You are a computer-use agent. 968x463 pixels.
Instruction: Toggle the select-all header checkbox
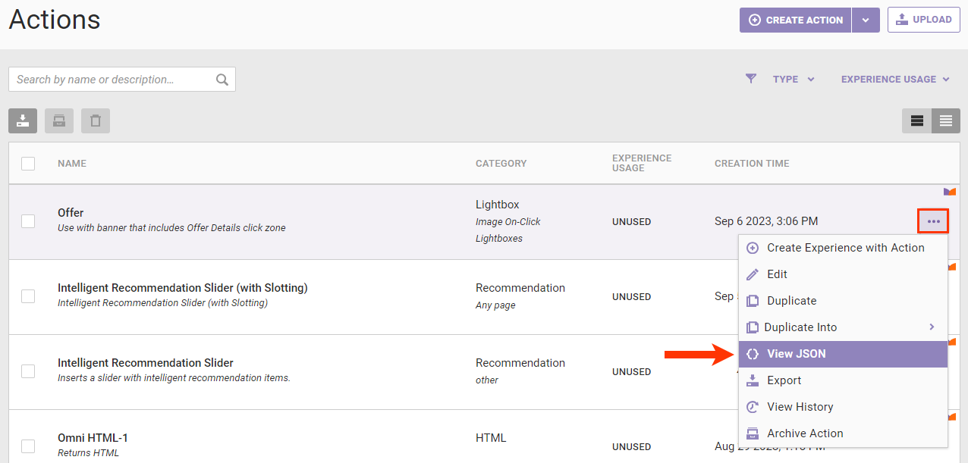28,163
